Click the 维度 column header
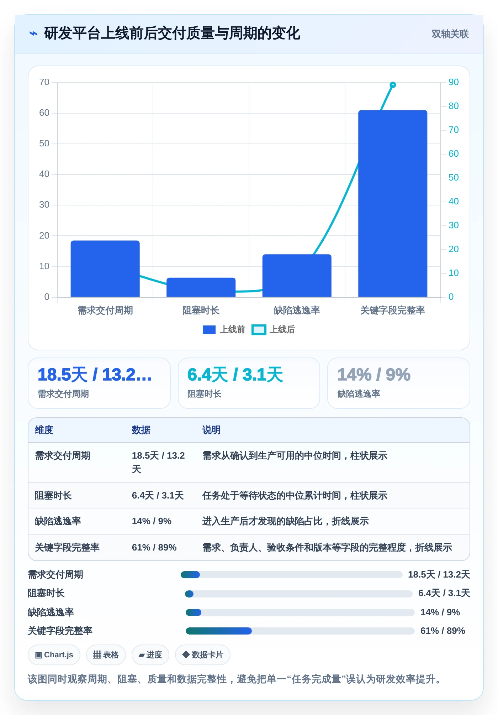This screenshot has height=715, width=498. coord(44,430)
